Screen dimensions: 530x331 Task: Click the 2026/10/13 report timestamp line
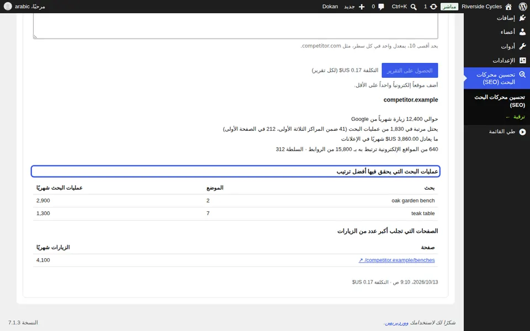(395, 282)
